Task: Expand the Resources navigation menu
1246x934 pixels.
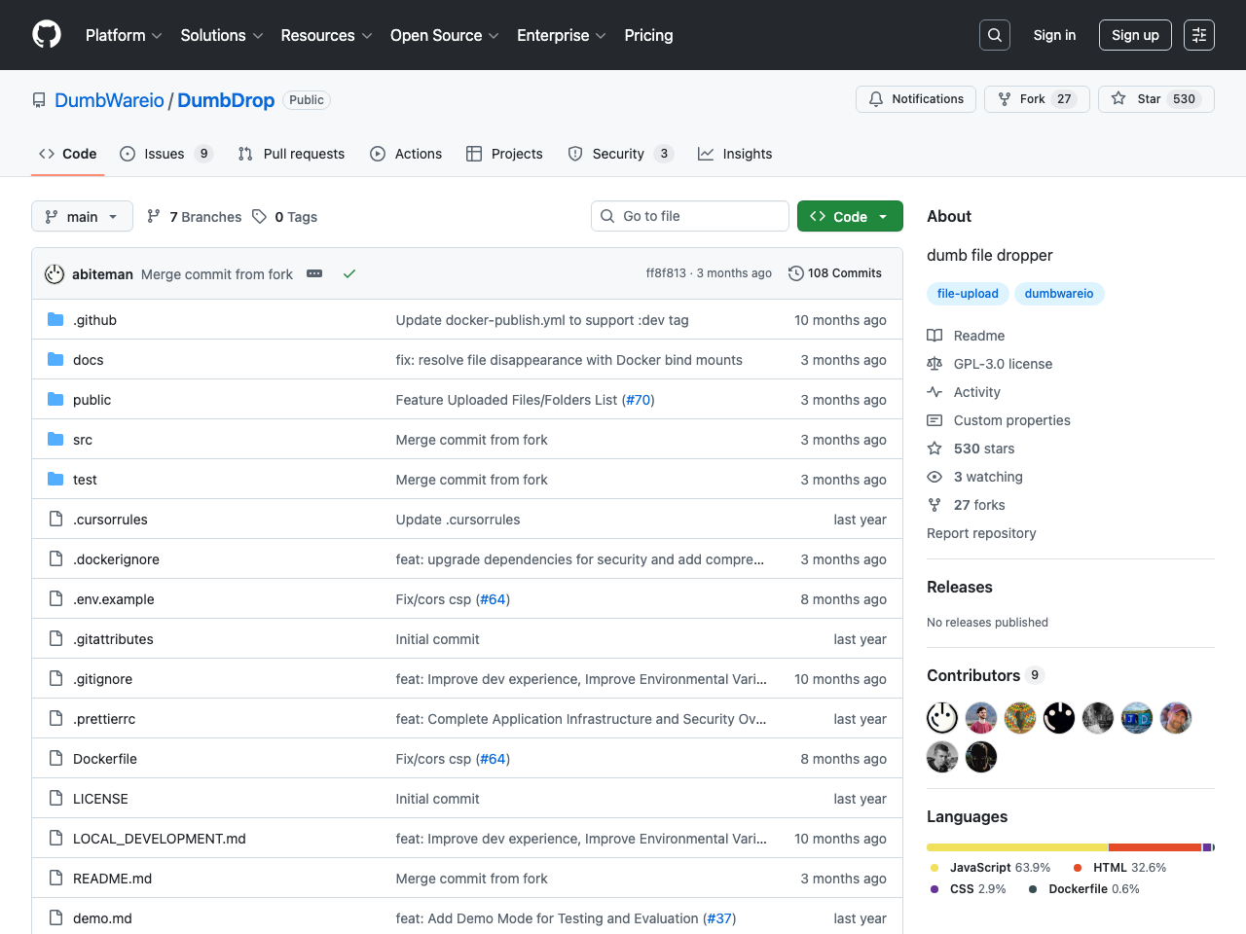Action: (x=325, y=35)
